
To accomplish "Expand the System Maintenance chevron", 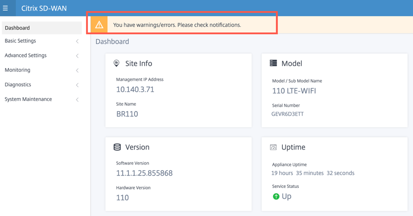I will point(77,99).
